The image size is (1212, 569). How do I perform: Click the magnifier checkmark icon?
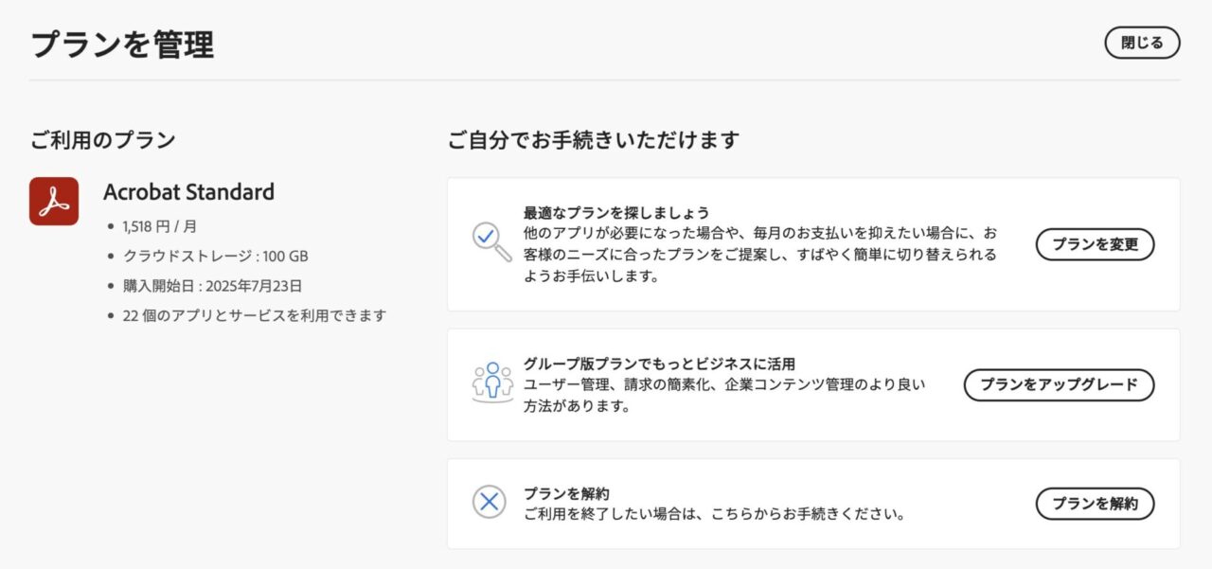coord(491,241)
